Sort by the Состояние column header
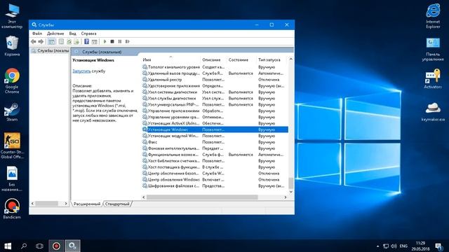The height and width of the screenshot is (252, 449). (241, 59)
